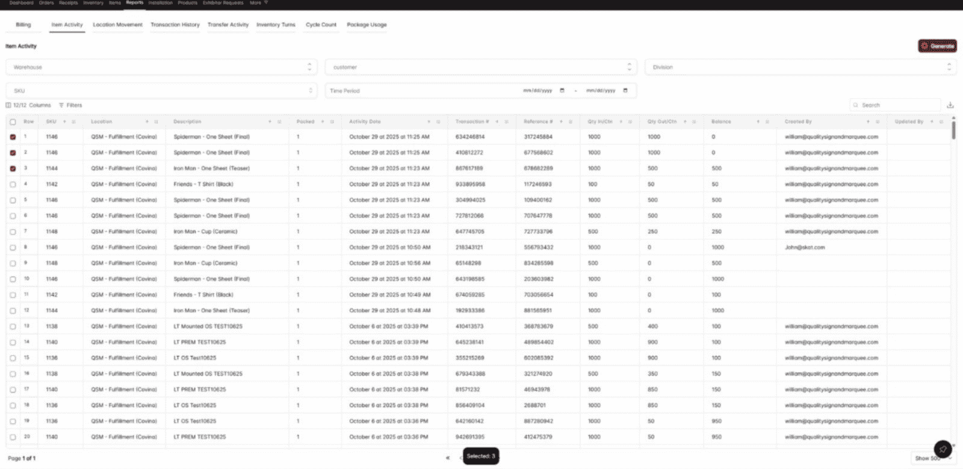Screen dimensions: 963x469
Task: Open Activity Date column menu handle
Action: pos(438,121)
